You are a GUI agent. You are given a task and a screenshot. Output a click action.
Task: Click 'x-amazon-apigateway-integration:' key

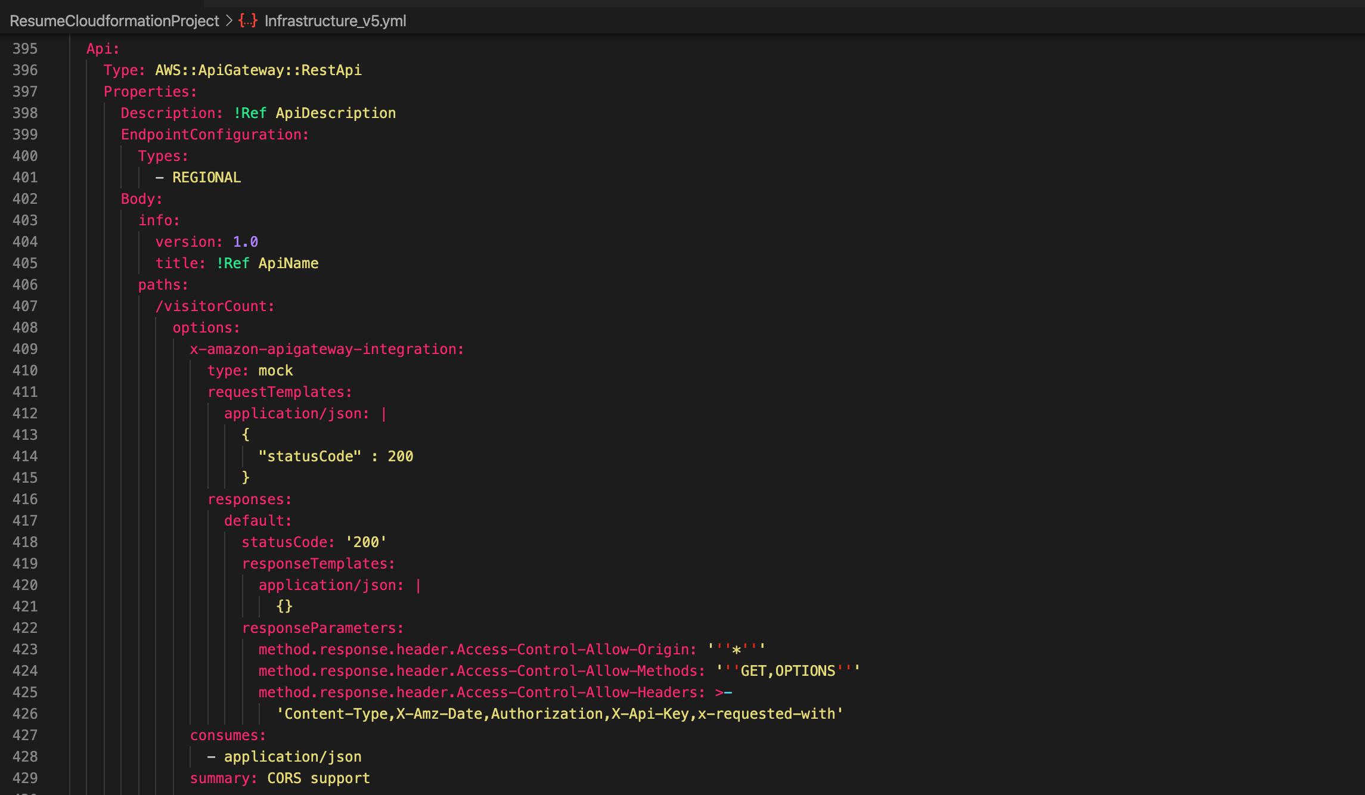click(327, 349)
